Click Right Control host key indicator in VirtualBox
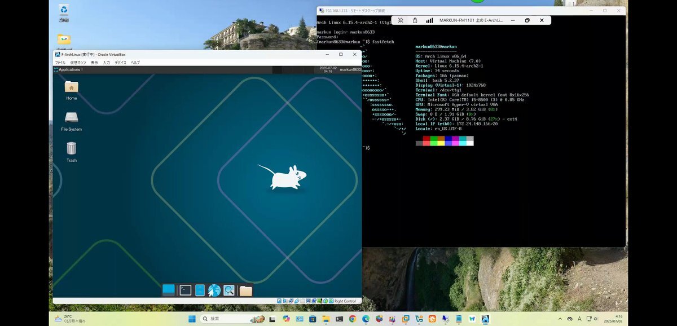This screenshot has height=326, width=677. [345, 301]
